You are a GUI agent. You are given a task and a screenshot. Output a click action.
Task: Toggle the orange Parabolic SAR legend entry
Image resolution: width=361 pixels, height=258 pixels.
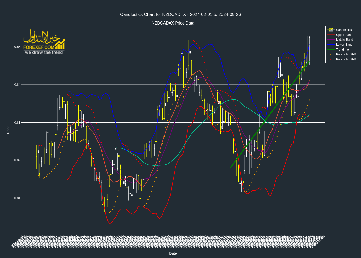(x=342, y=54)
